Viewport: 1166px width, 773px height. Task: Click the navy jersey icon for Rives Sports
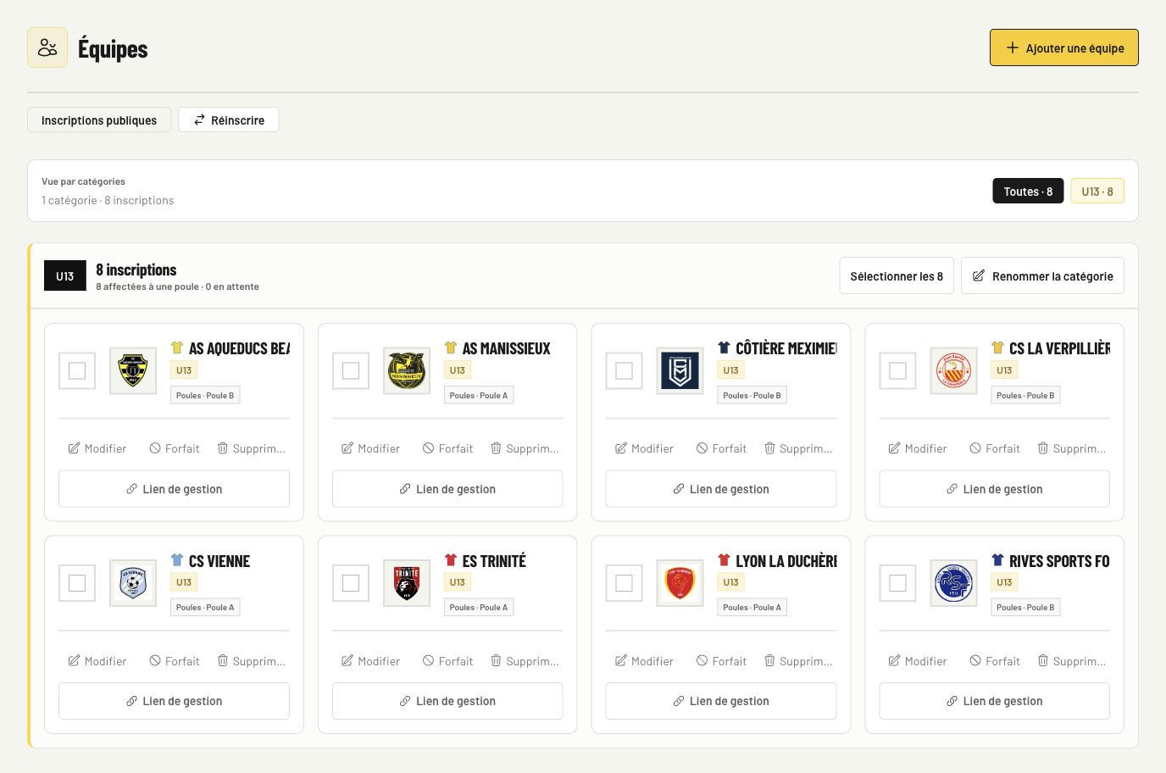997,560
